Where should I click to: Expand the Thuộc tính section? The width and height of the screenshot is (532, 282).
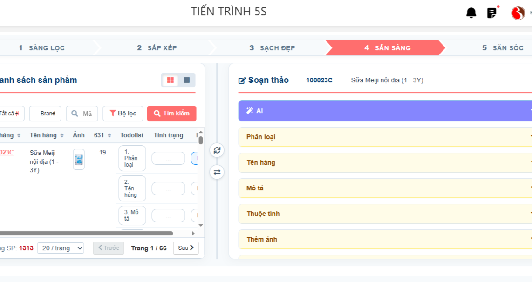[385, 214]
